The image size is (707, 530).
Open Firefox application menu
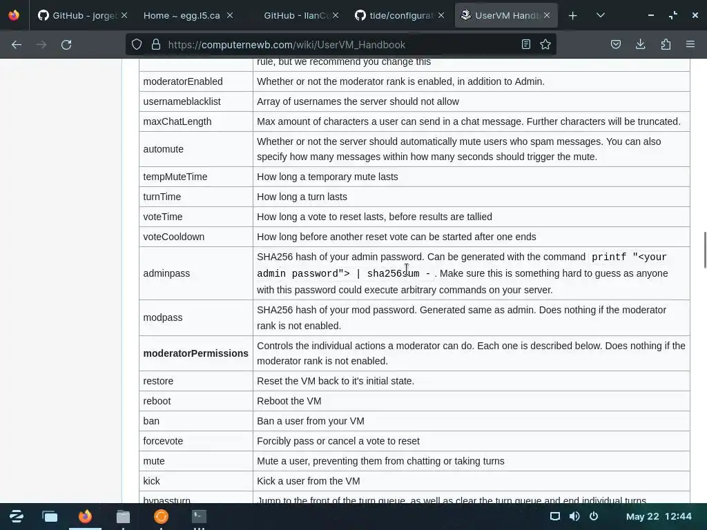click(690, 44)
